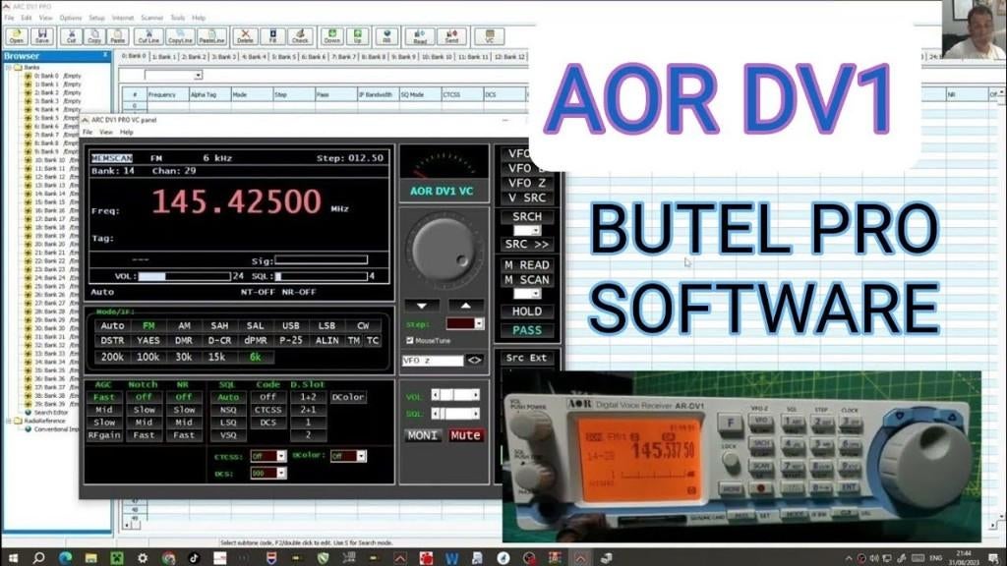1007x566 pixels.
Task: Open Setup menu in main window
Action: 96,18
